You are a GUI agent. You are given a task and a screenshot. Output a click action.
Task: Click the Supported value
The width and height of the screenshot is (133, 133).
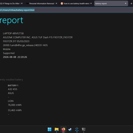(9, 53)
